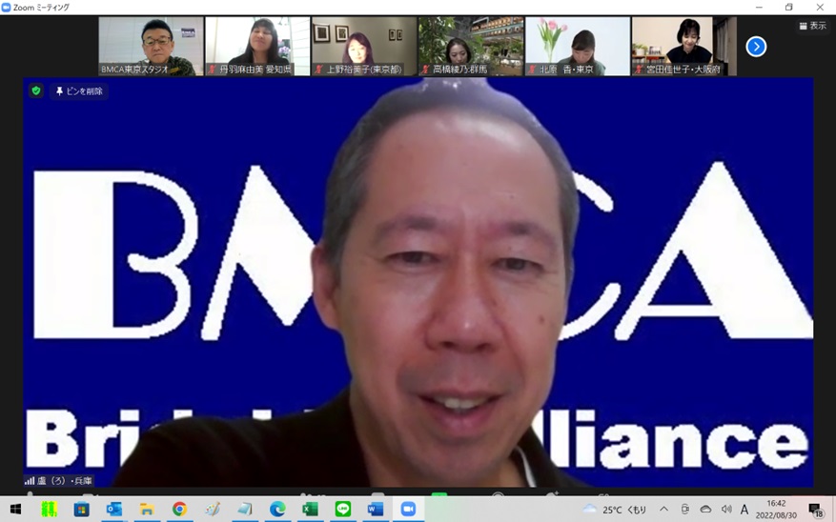Switch to Excel in the taskbar

pyautogui.click(x=310, y=510)
